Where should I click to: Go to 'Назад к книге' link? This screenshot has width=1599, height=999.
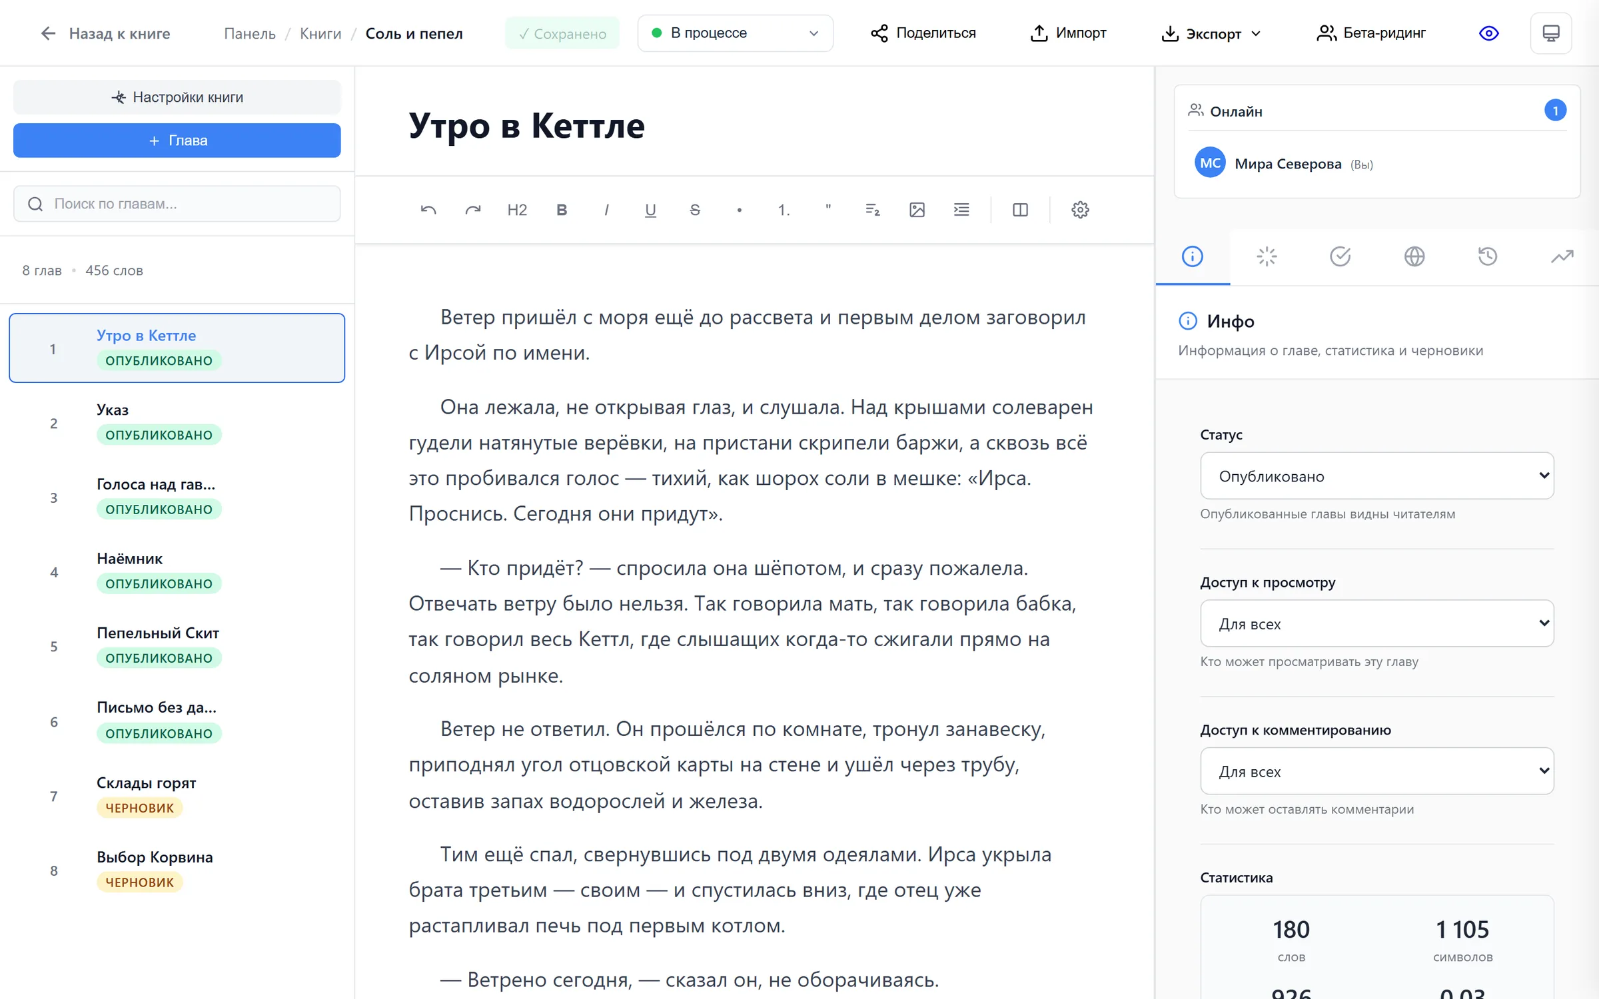tap(105, 33)
